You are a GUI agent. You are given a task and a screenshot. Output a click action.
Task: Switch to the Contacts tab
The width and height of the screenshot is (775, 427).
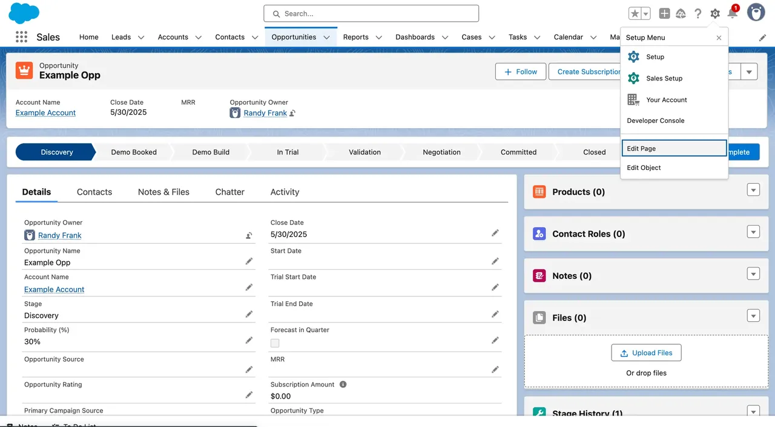[94, 192]
